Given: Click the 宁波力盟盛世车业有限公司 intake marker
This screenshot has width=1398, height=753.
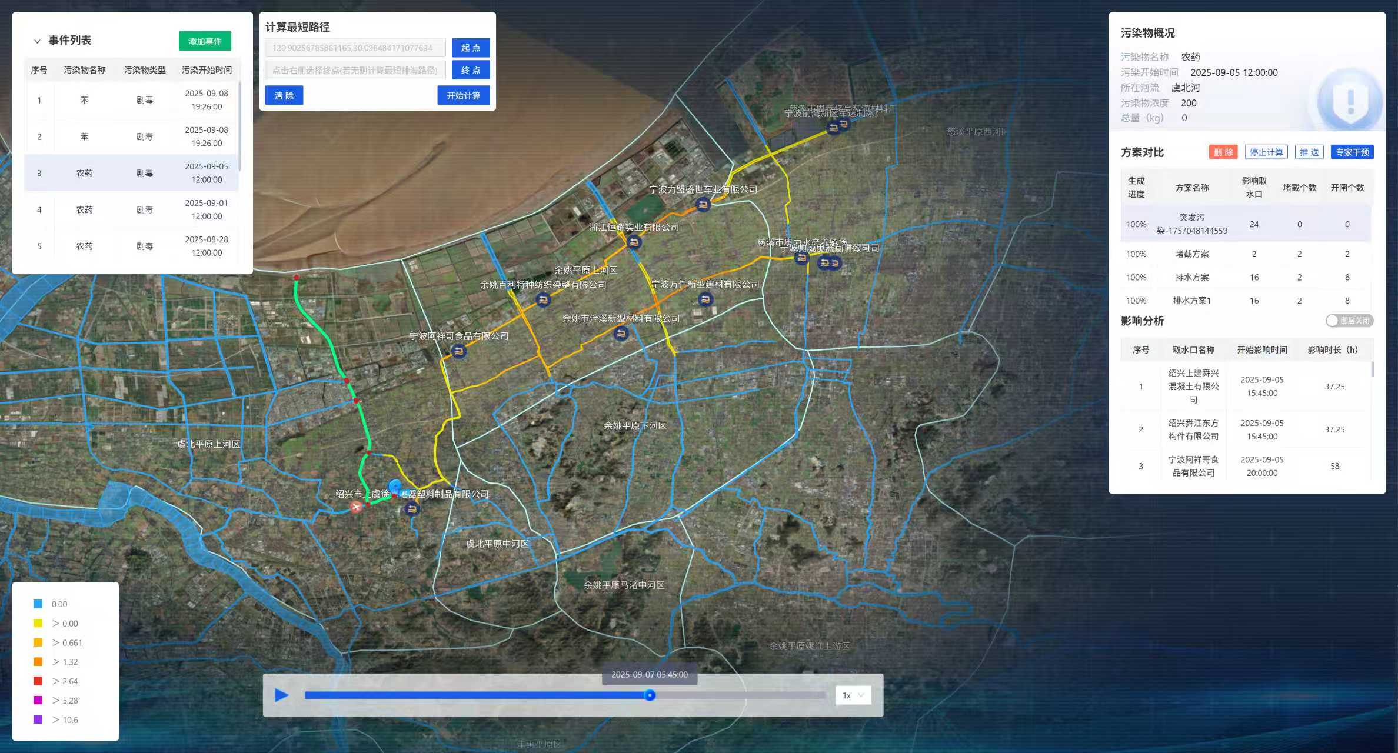Looking at the screenshot, I should [x=703, y=205].
